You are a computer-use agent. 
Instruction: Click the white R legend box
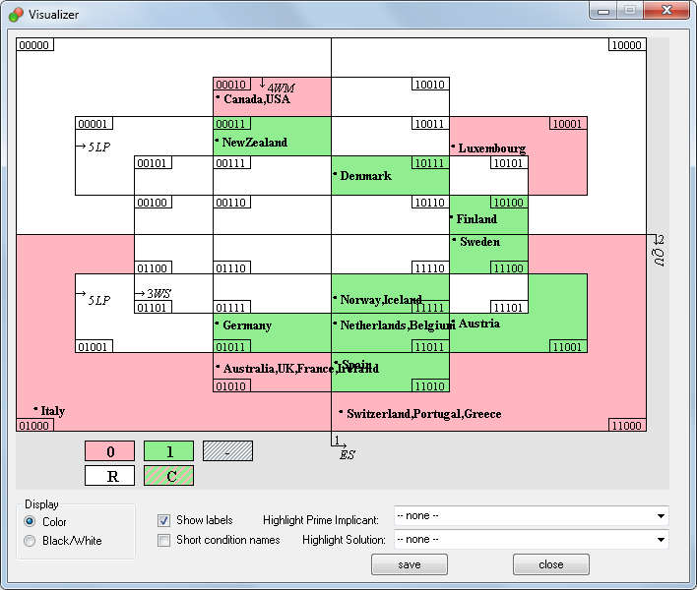pyautogui.click(x=109, y=476)
